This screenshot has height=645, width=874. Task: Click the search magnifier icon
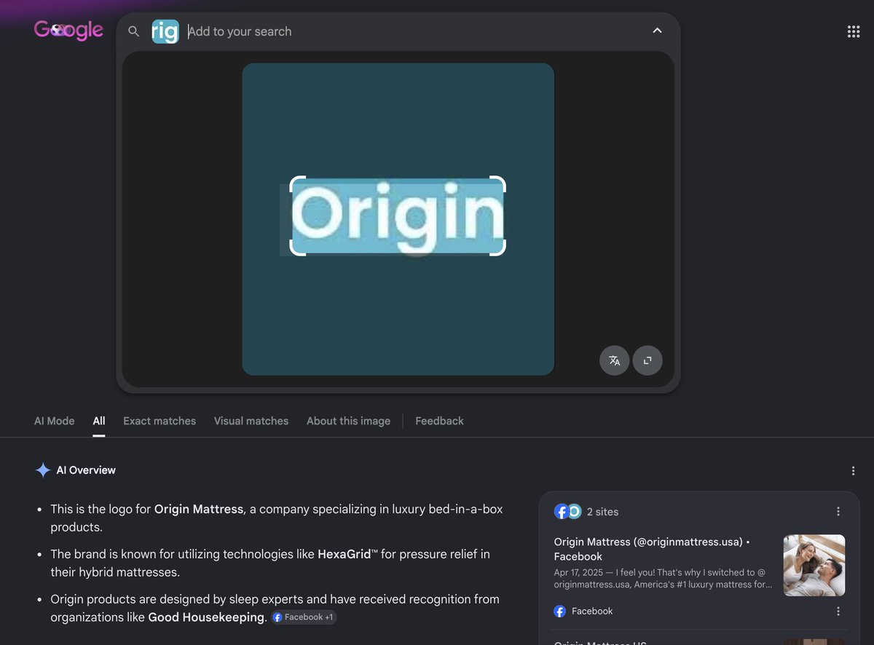(x=133, y=31)
